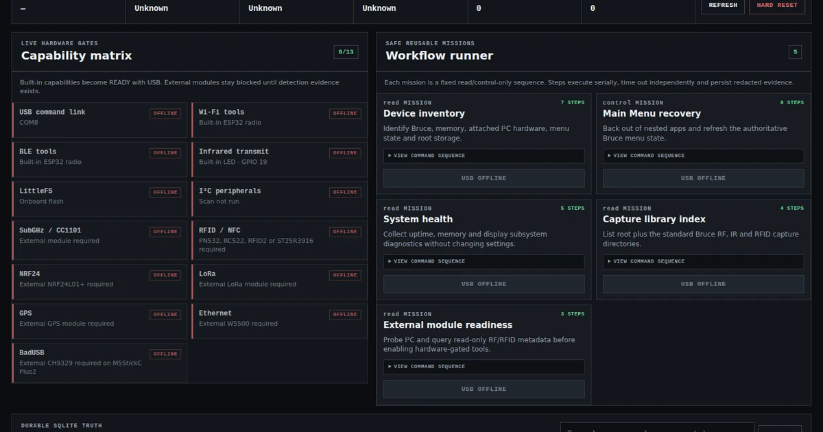The height and width of the screenshot is (432, 823).
Task: Click OFFLINE badge on I²C peripherals
Action: (345, 192)
